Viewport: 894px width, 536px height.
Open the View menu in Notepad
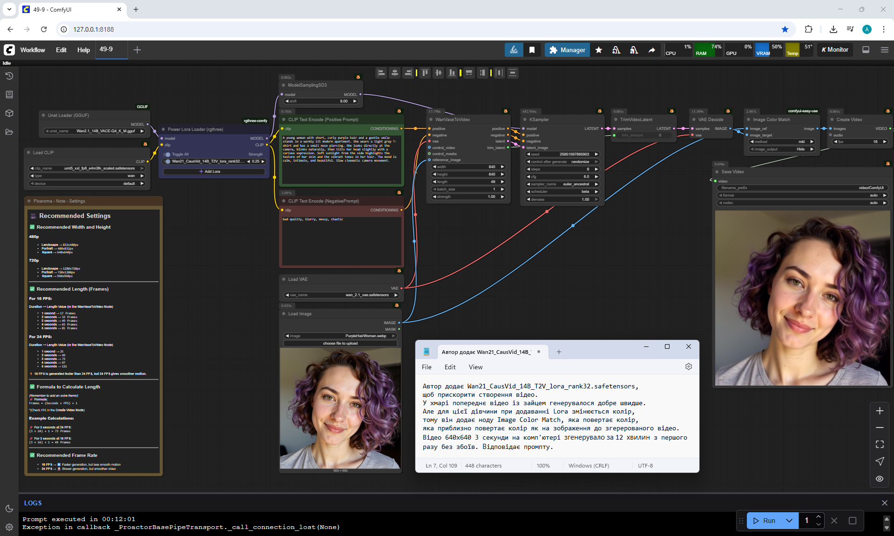[x=475, y=367]
